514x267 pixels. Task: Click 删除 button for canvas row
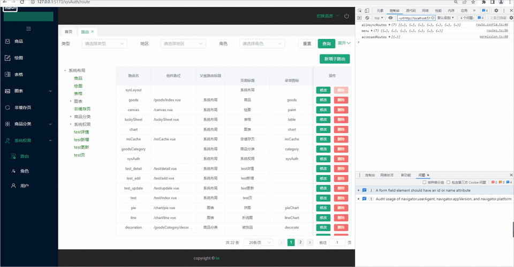coord(341,110)
